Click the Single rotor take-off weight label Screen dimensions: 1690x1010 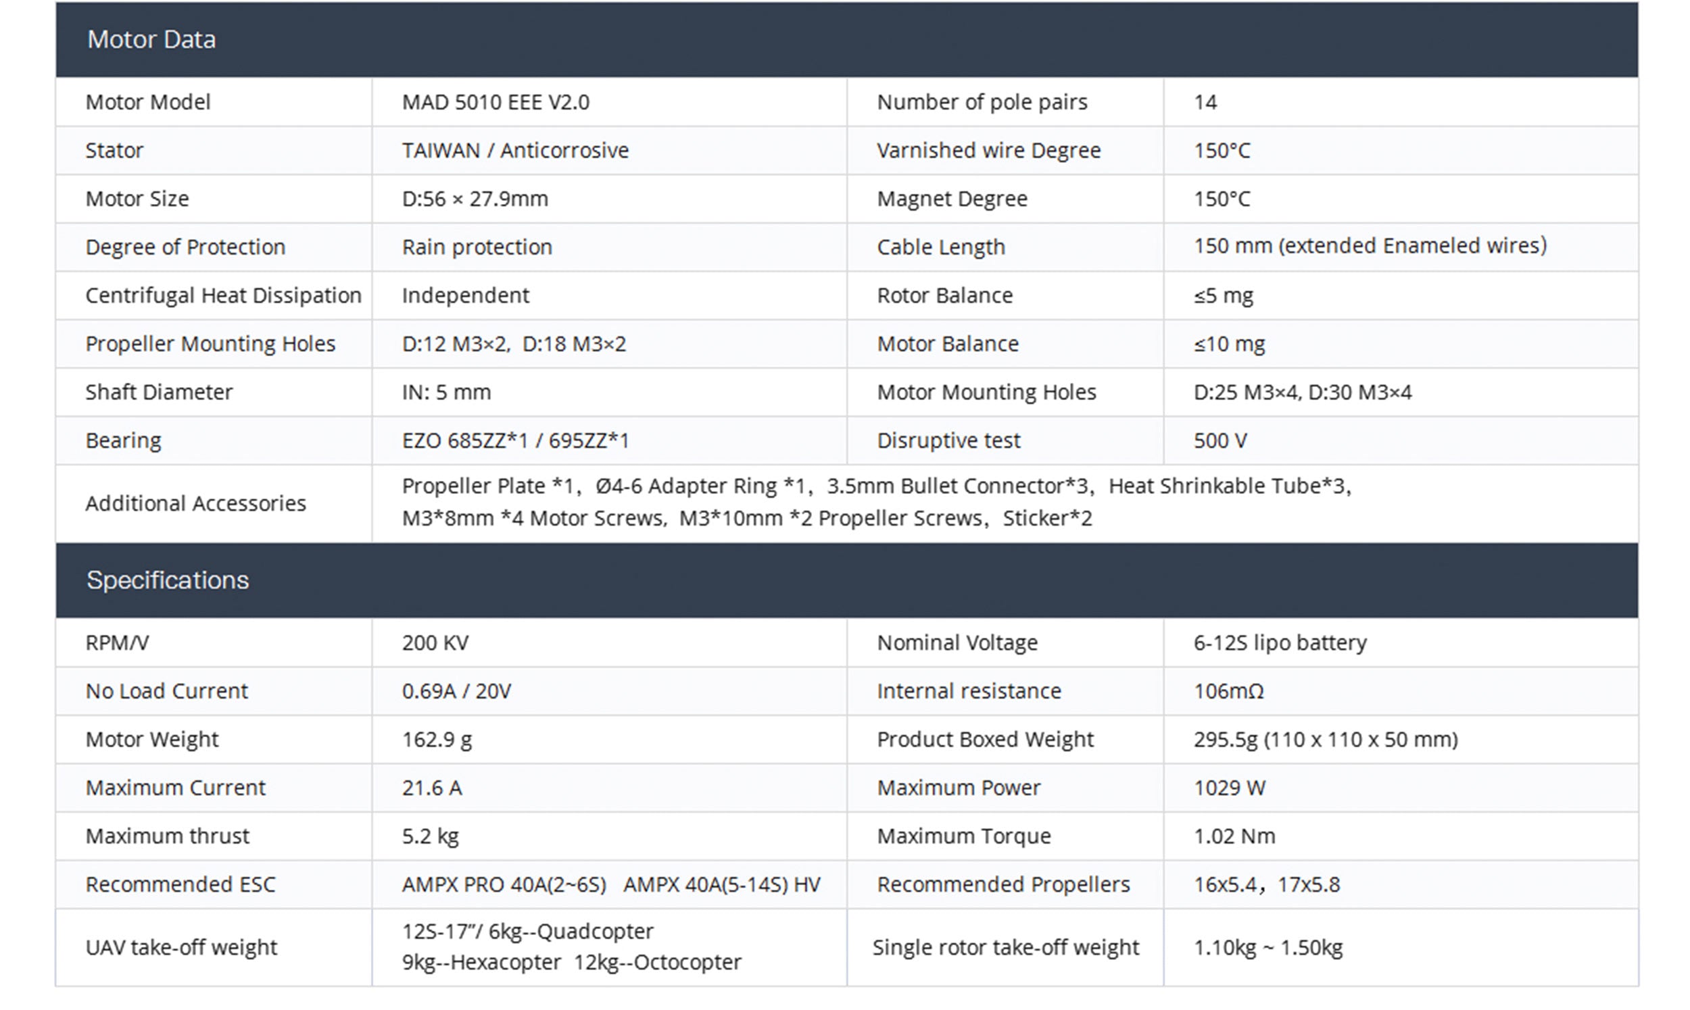(x=1005, y=947)
